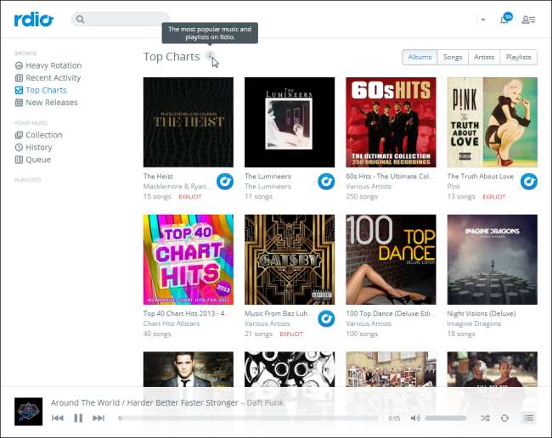This screenshot has height=438, width=552.
Task: Open Recent Activity in sidebar
Action: click(x=48, y=78)
